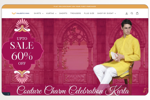Open the Kurtas menu label

coord(50,13)
